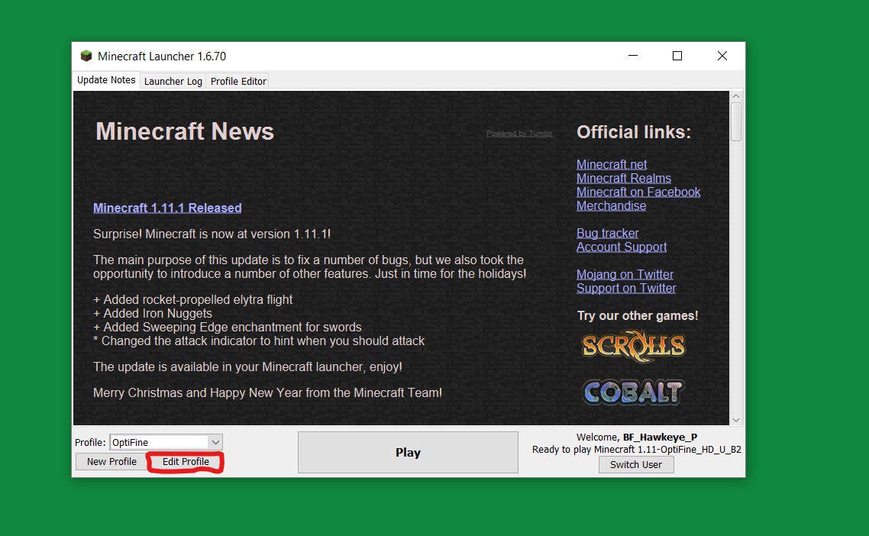Click the username BF_Hawkeye_P
869x536 pixels.
coord(660,438)
